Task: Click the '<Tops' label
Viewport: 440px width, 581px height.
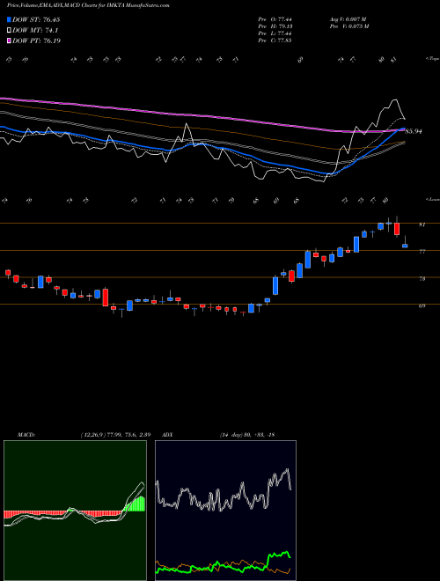Action: (x=432, y=59)
